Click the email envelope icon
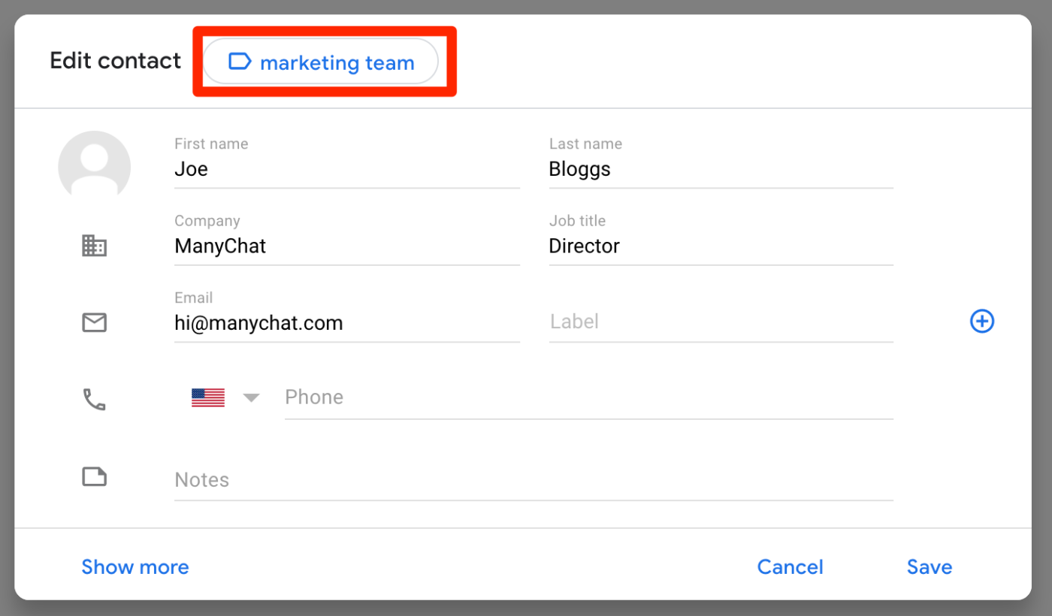Viewport: 1052px width, 616px height. coord(94,323)
